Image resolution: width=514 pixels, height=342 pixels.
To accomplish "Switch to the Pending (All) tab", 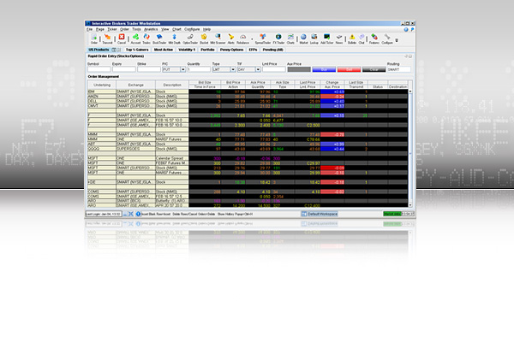I will (x=272, y=50).
